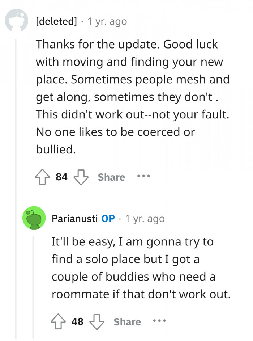Click the top comment's "1 yr. ago" timestamp

click(107, 22)
